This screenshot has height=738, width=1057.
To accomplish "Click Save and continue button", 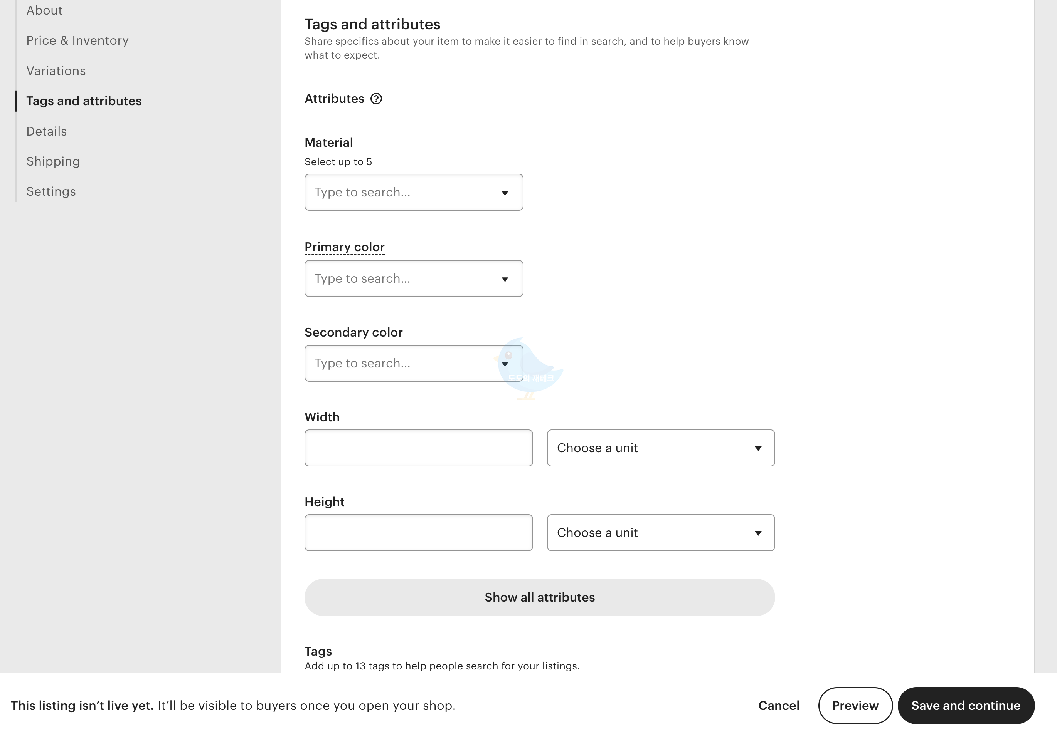I will (x=965, y=705).
